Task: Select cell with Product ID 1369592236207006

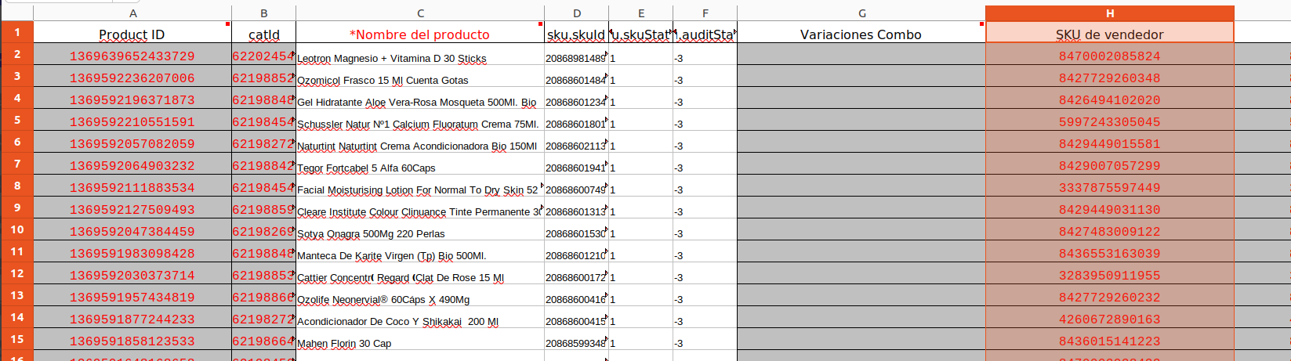Action: 132,76
